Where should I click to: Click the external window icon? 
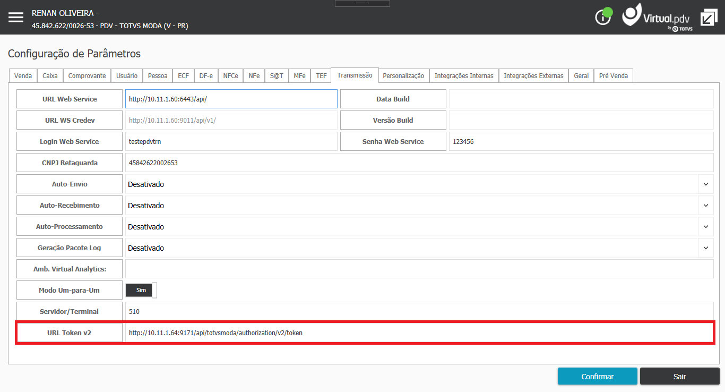click(709, 18)
